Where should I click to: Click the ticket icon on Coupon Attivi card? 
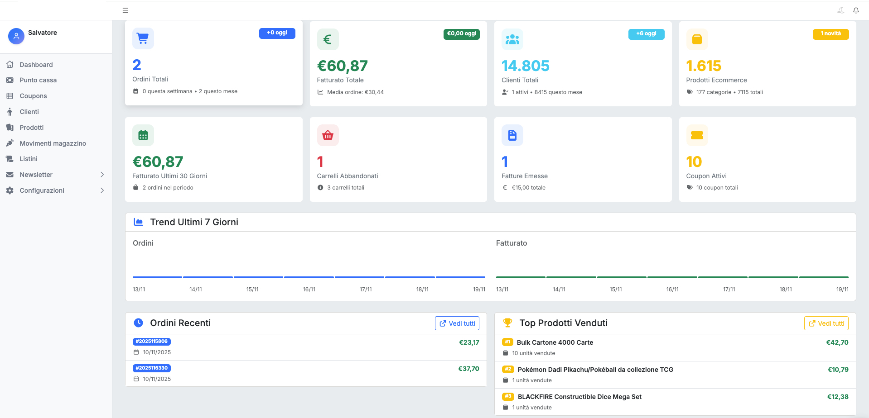click(697, 135)
